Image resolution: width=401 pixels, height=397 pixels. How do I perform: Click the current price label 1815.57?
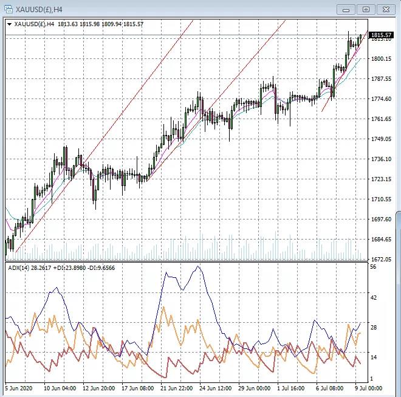click(x=381, y=35)
